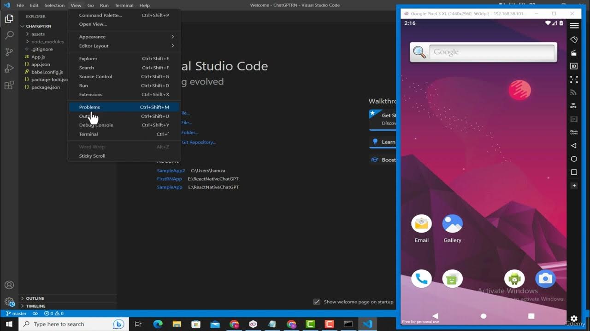
Task: Open App.js in the explorer
Action: [x=38, y=57]
